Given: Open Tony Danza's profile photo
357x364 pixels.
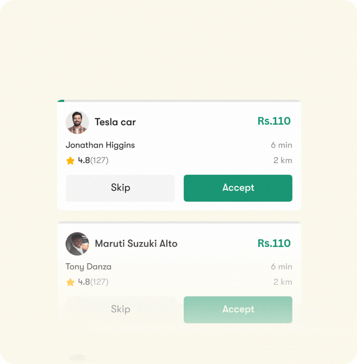Looking at the screenshot, I should (77, 244).
